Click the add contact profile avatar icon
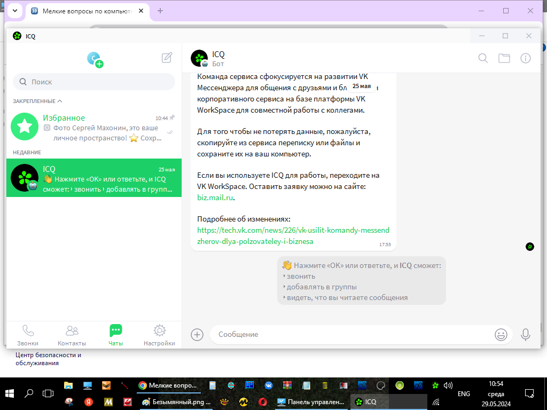This screenshot has width=547, height=410. (95, 59)
